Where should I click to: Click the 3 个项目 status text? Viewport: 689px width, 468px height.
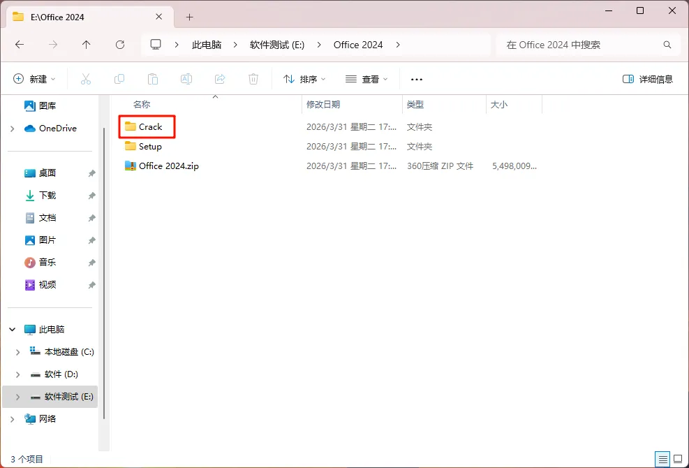coord(27,460)
